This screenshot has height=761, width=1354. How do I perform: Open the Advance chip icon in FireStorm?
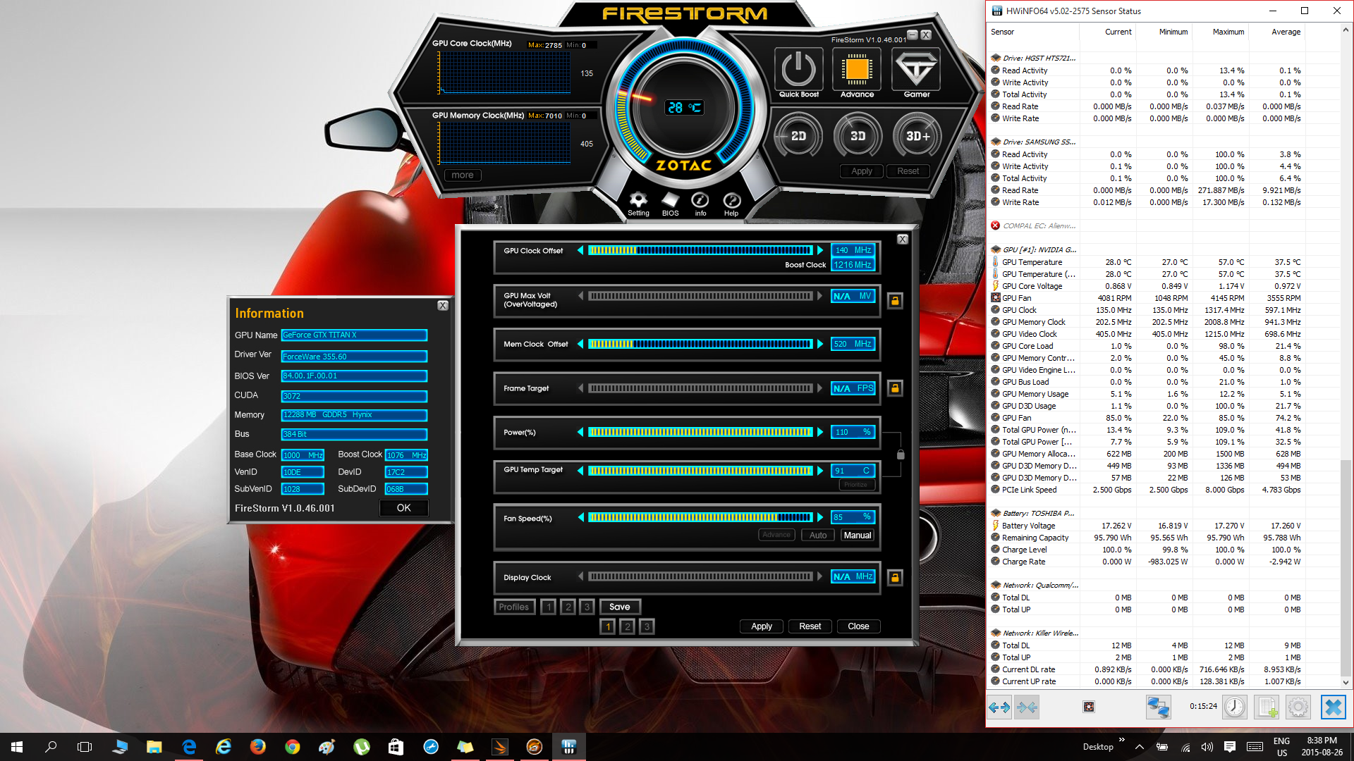[857, 69]
